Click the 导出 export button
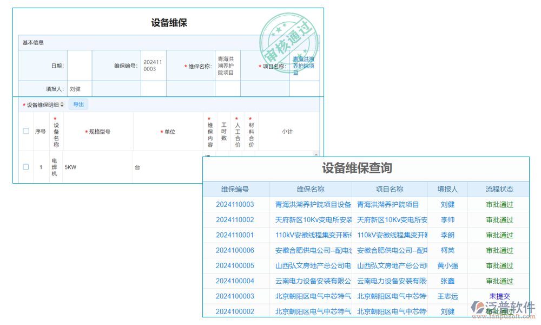The height and width of the screenshot is (325, 541). click(78, 105)
